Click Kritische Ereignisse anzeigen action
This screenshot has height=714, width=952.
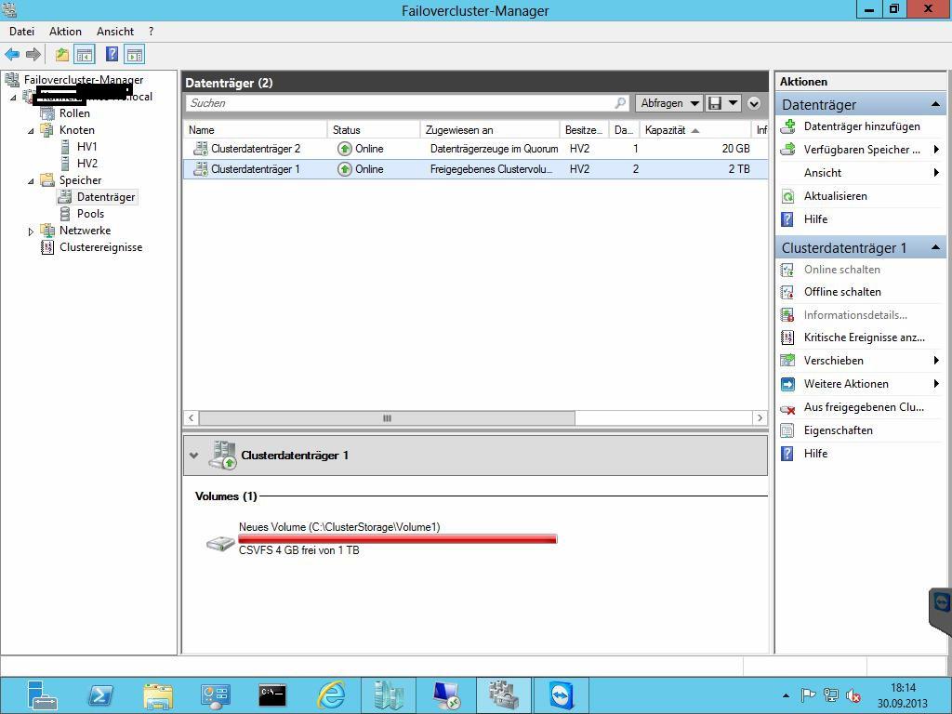(x=864, y=337)
